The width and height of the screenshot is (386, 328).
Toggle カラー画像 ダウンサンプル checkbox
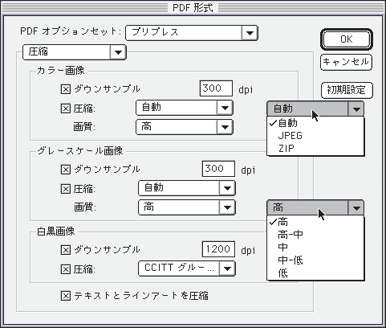click(66, 89)
